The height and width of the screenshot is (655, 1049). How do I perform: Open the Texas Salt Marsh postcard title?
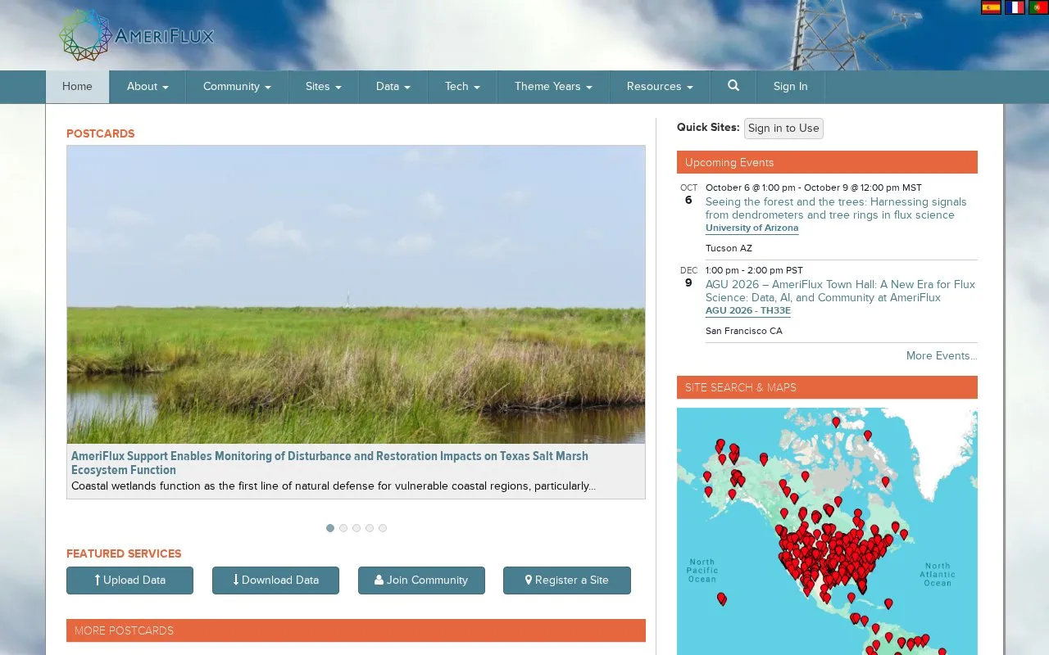[329, 463]
